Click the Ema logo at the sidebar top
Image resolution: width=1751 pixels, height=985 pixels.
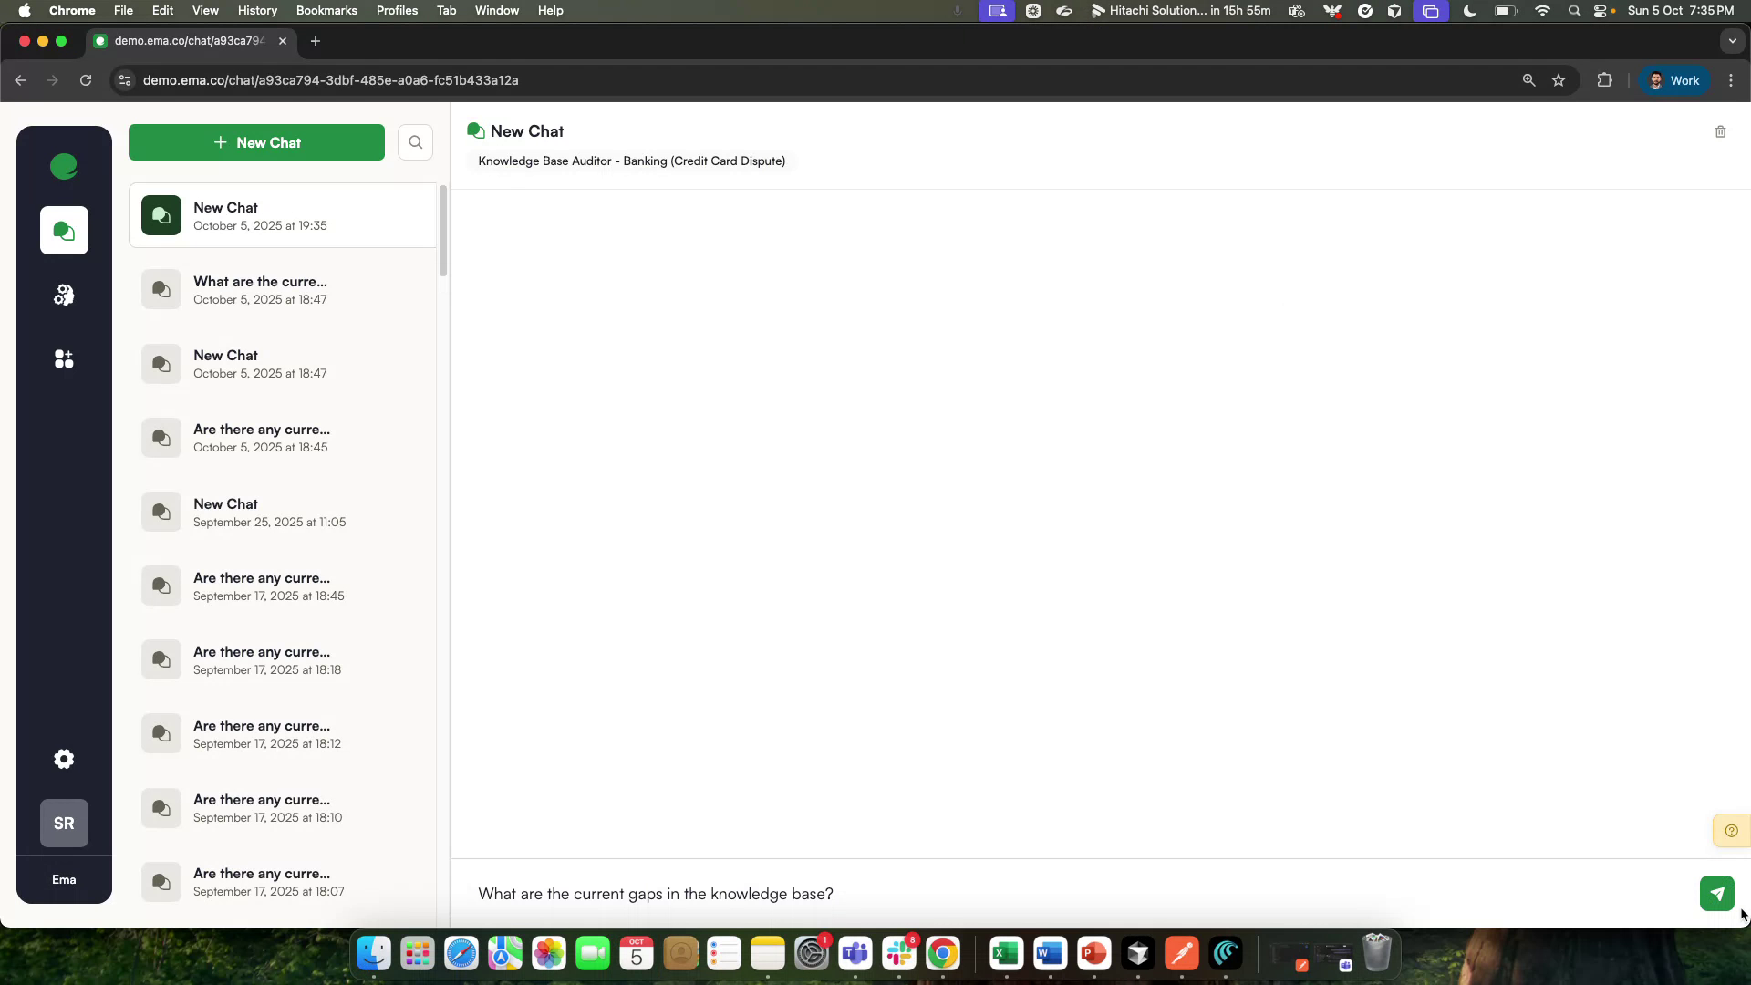coord(63,167)
